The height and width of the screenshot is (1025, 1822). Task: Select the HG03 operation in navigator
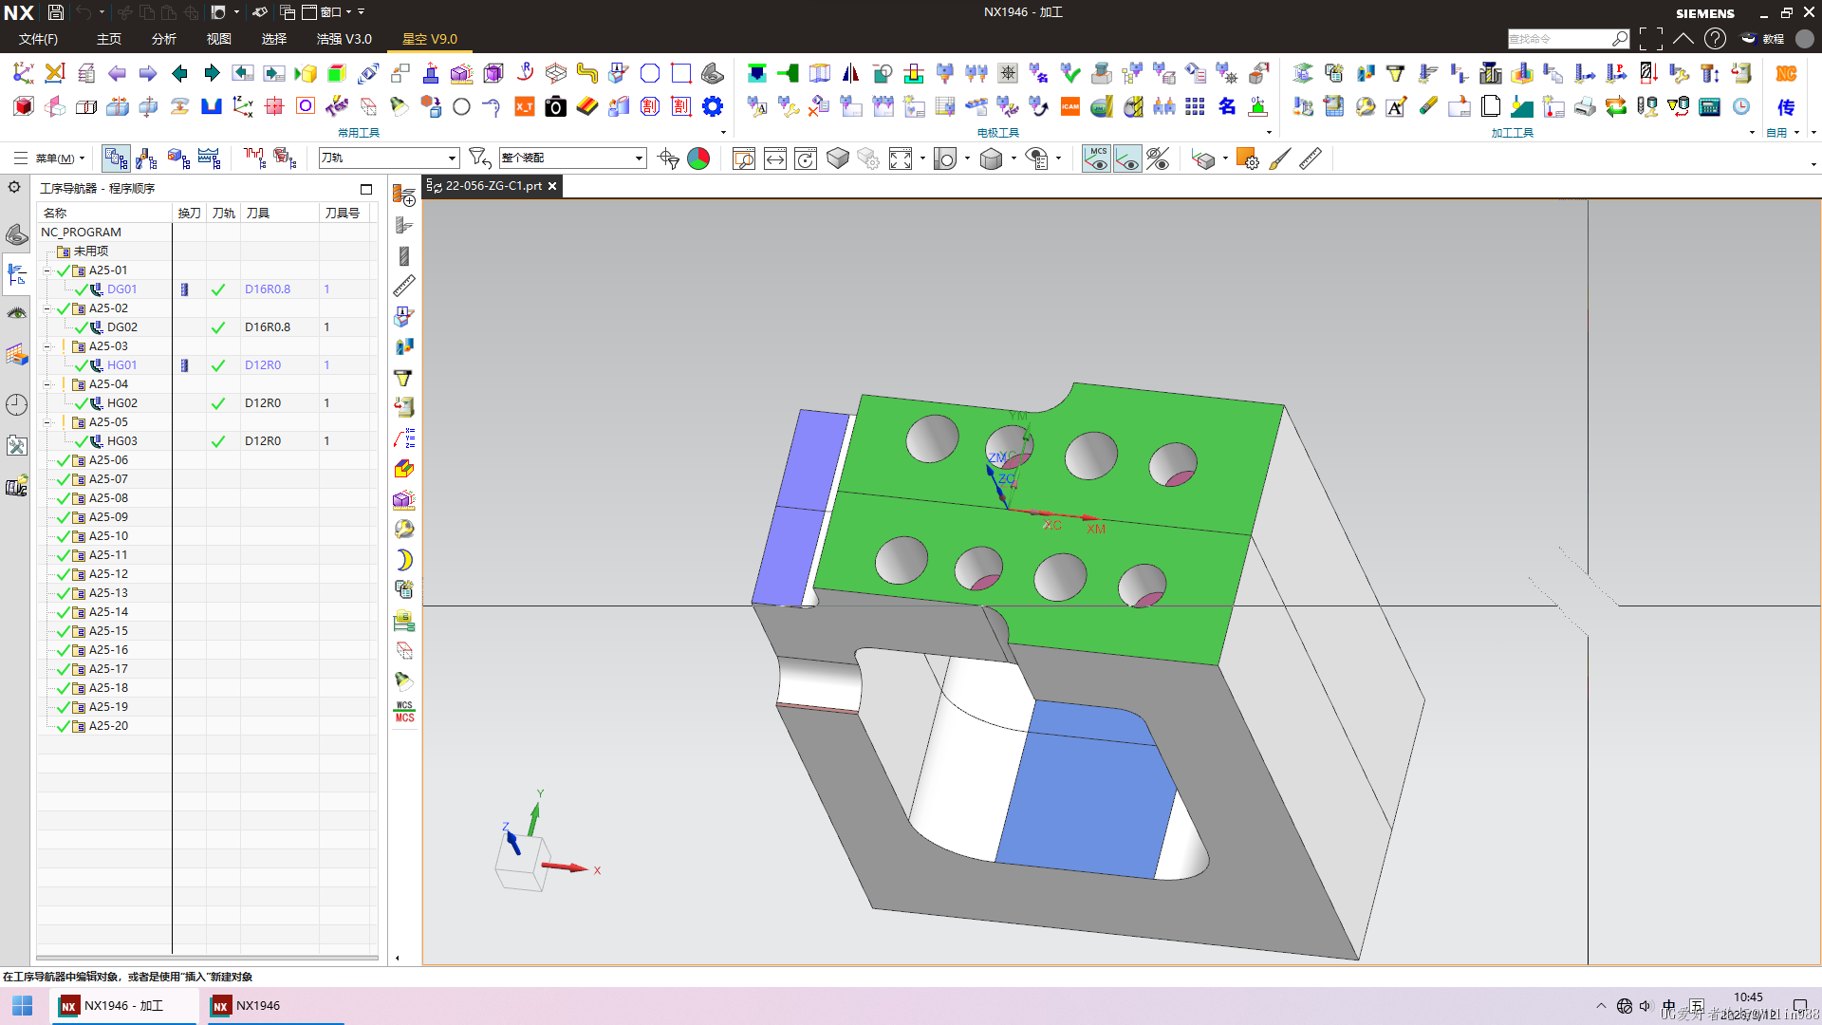[122, 441]
